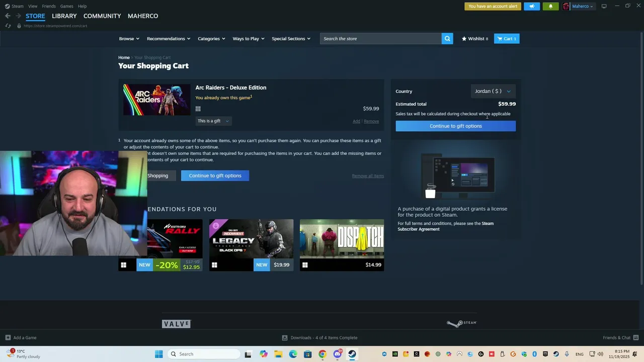Viewport: 644px width, 362px height.
Task: Click the blue search magnifier button
Action: 447,39
